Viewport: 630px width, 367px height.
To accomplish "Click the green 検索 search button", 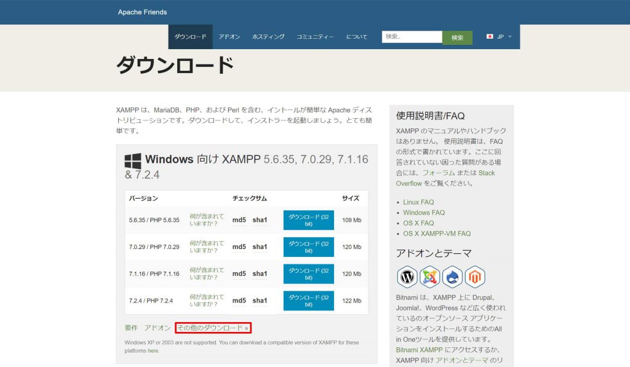I will click(457, 37).
